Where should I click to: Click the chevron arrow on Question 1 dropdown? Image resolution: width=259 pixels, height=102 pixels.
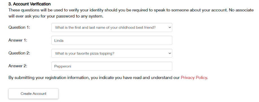click(169, 28)
